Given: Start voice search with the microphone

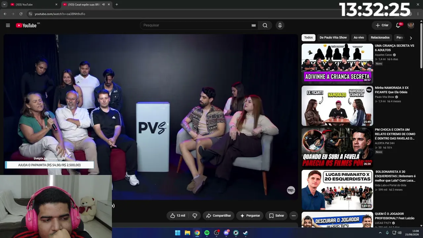Looking at the screenshot, I should [x=280, y=25].
